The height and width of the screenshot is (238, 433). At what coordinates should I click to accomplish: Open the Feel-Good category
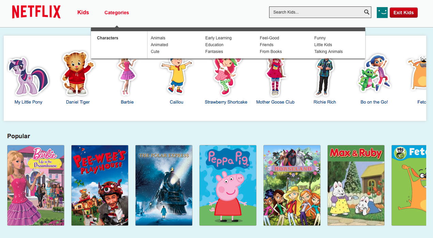coord(269,38)
